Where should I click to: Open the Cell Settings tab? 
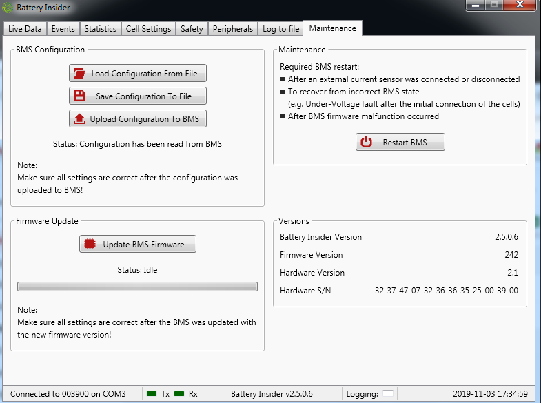[x=148, y=29]
